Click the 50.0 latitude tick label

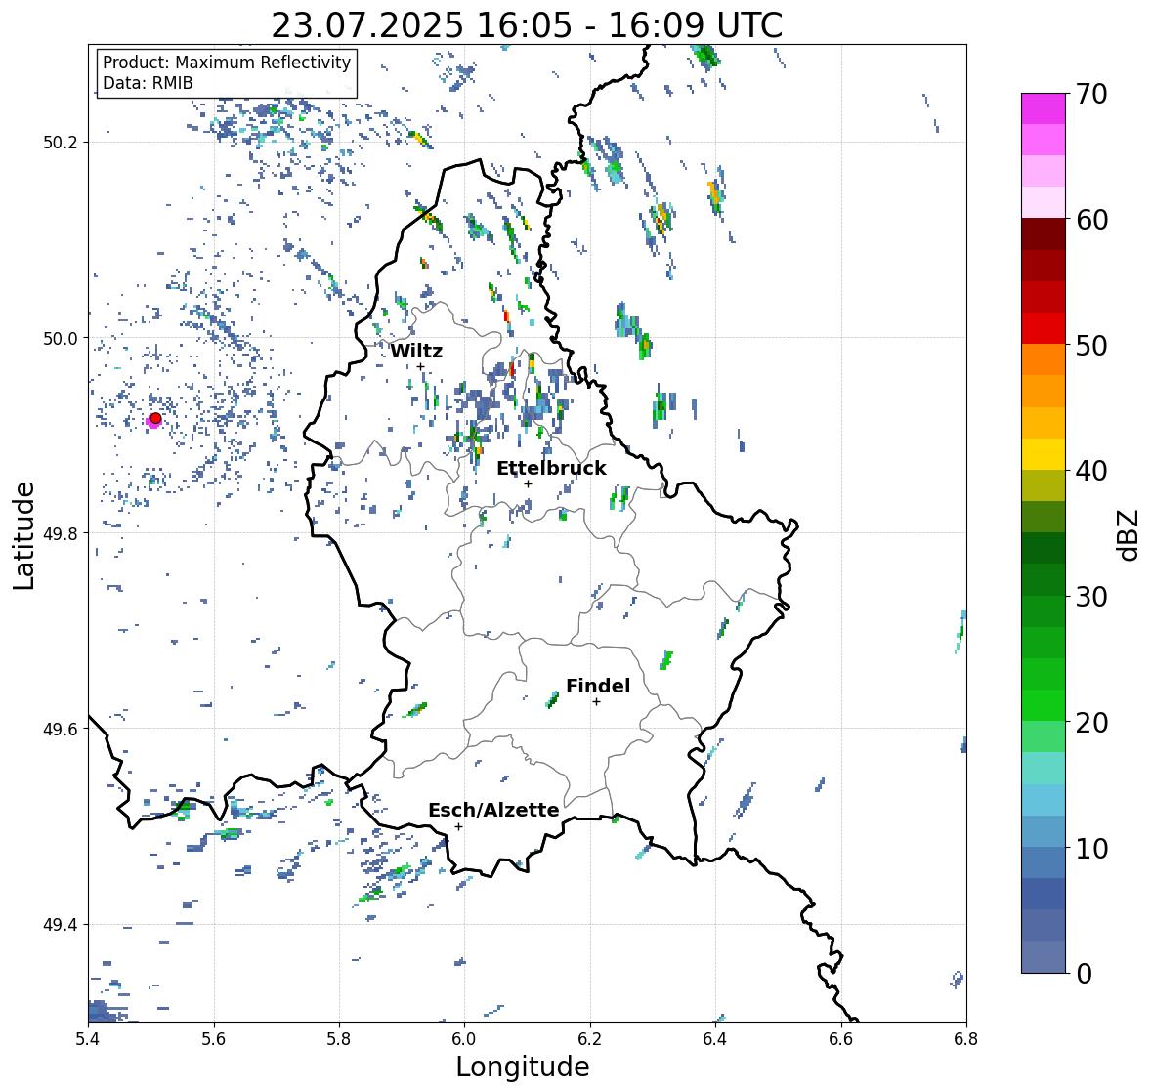click(62, 339)
